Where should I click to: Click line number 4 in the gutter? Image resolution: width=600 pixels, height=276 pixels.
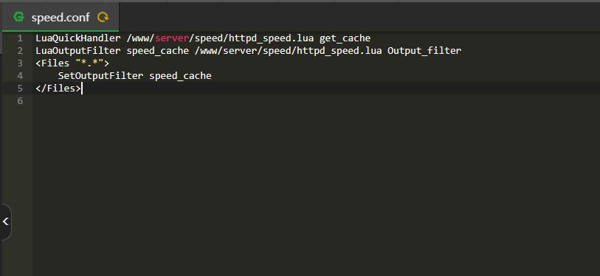(19, 76)
